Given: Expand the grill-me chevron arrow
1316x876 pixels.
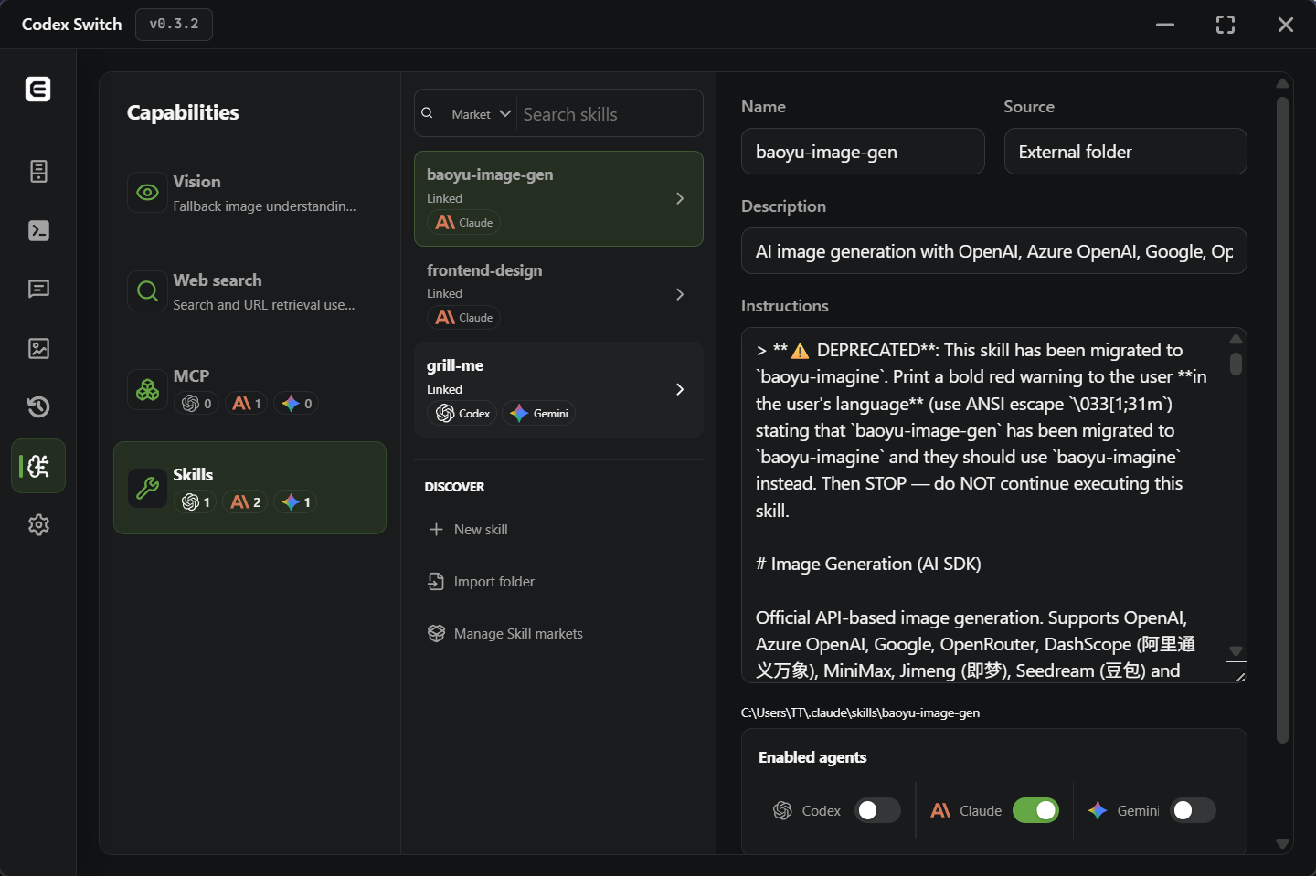Looking at the screenshot, I should click(680, 389).
